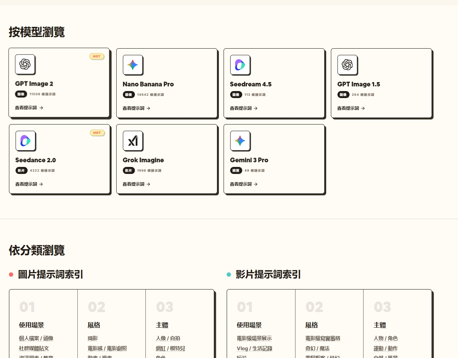
Task: Click the Nano Banana Pro card title
Action: click(148, 84)
